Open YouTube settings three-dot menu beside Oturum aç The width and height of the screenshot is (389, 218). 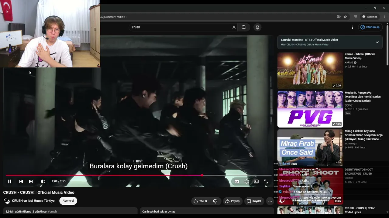(353, 27)
